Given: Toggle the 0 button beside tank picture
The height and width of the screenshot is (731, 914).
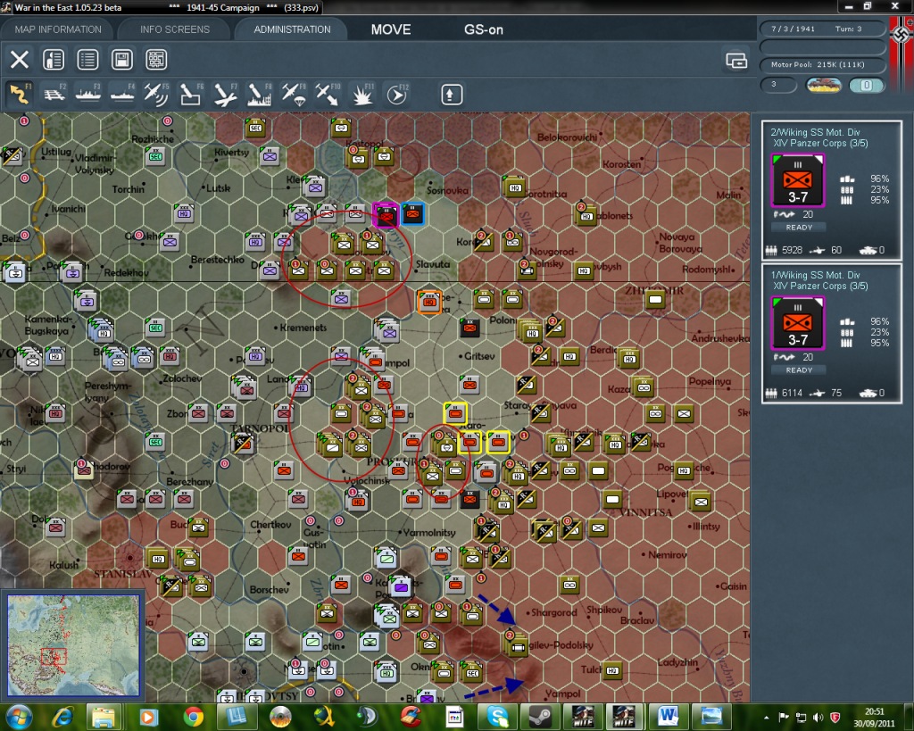Looking at the screenshot, I should (x=866, y=85).
